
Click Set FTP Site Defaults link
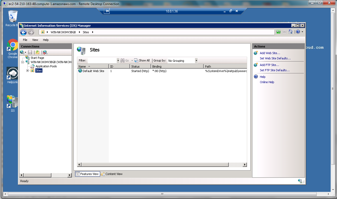coord(275,70)
